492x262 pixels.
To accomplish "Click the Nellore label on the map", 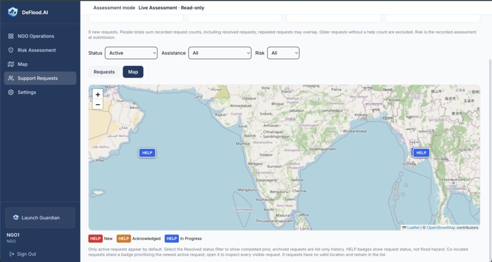I will [x=297, y=180].
